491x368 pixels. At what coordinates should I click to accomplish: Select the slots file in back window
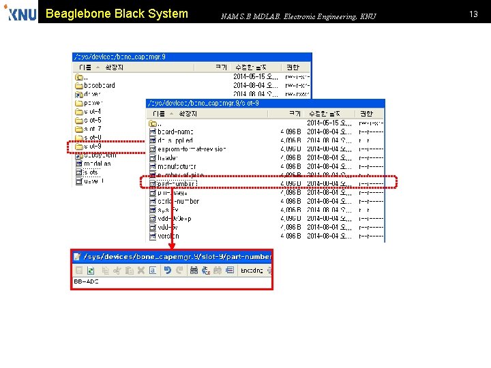(87, 172)
